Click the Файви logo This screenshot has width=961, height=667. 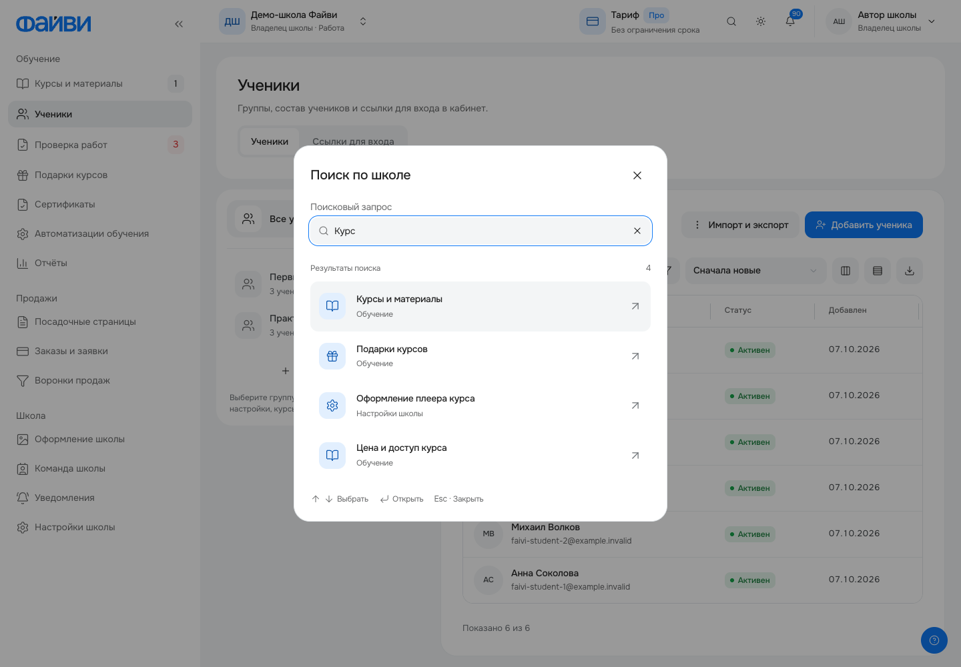pyautogui.click(x=53, y=24)
